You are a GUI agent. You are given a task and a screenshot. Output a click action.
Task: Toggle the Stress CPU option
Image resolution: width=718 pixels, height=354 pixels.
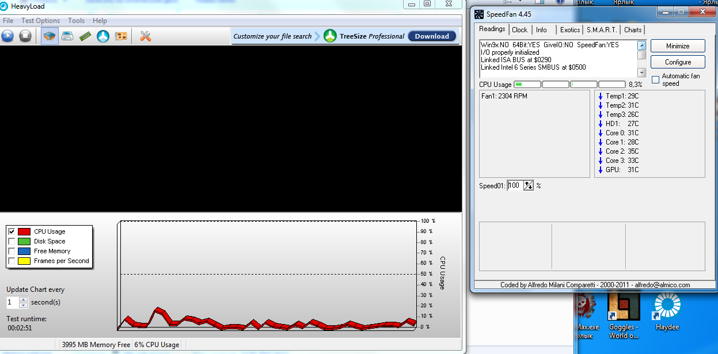coord(50,36)
